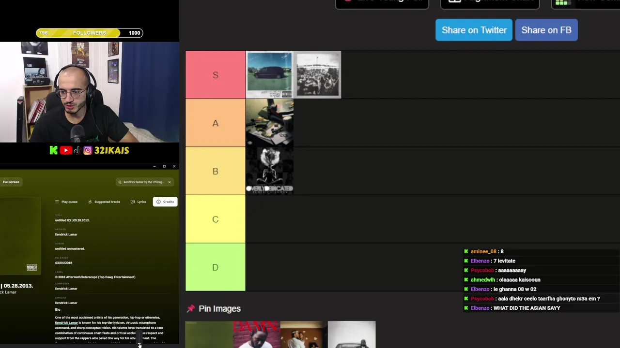Click the music player search field
620x348 pixels.
145,182
